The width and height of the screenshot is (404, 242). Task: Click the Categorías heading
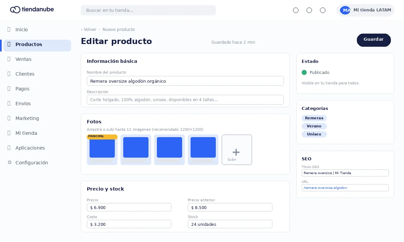[x=315, y=109]
